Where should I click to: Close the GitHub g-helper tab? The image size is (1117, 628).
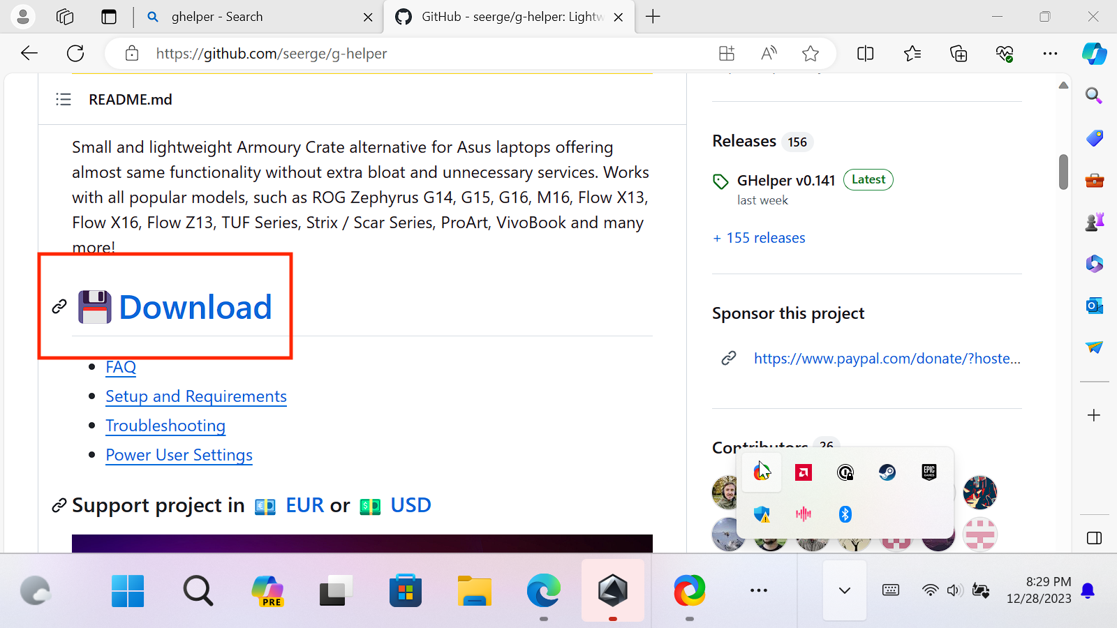pos(619,17)
